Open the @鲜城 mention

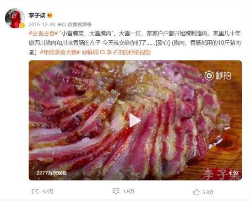(90, 52)
